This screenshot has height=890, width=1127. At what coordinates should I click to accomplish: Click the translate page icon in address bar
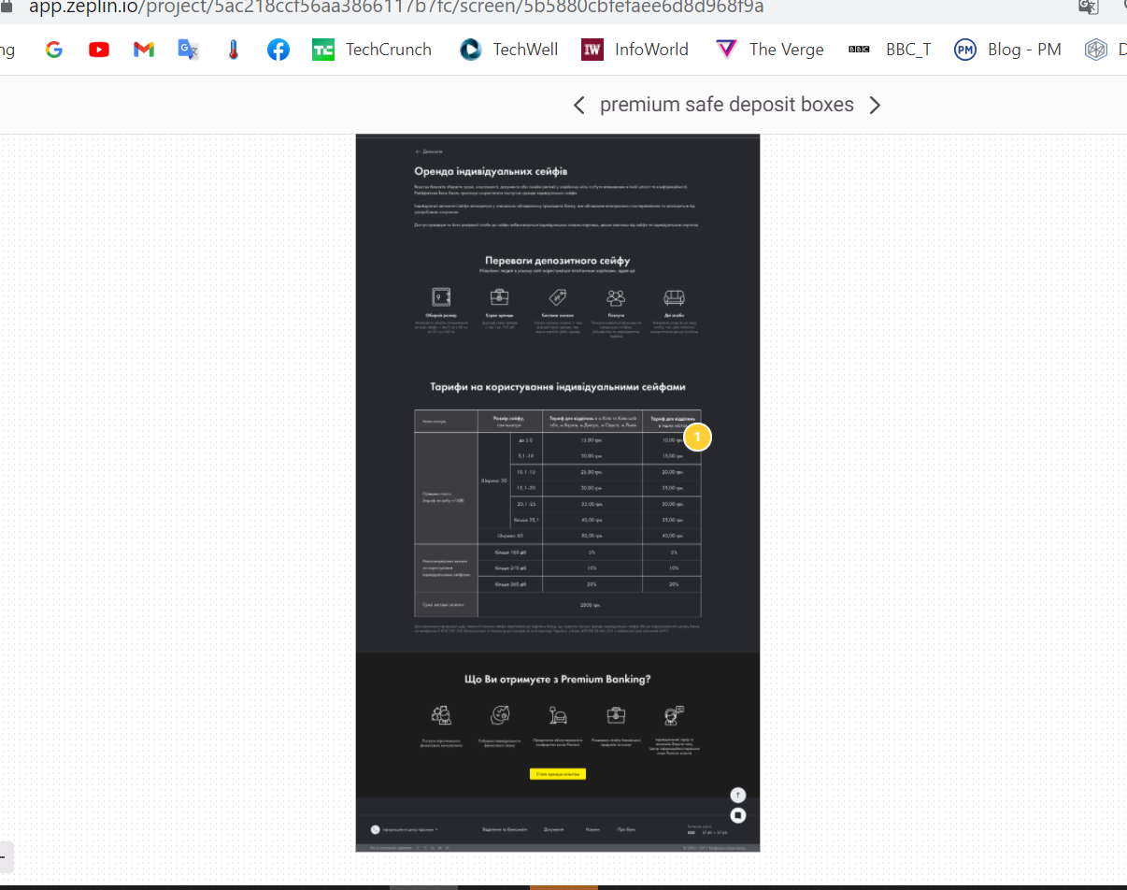(x=1088, y=7)
